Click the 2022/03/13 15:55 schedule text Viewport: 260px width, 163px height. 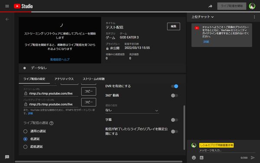pyautogui.click(x=137, y=48)
